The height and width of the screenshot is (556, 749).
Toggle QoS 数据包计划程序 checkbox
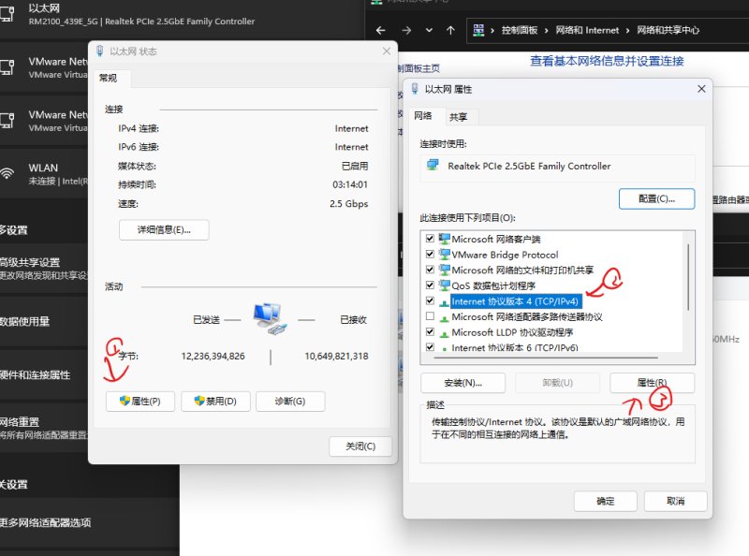point(430,285)
